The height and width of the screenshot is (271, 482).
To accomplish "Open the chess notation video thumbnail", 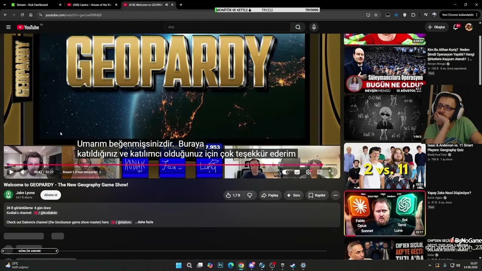I will (x=385, y=117).
